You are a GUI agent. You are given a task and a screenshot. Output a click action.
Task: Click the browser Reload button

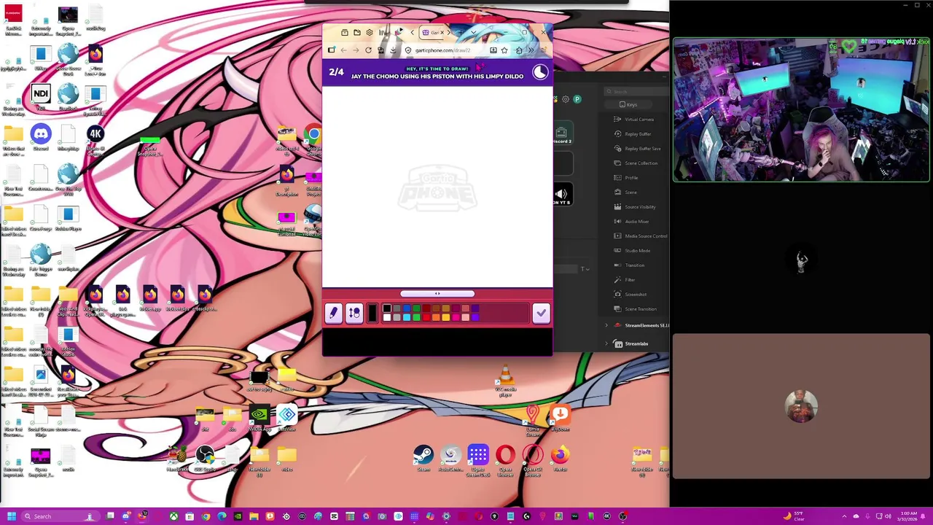368,50
